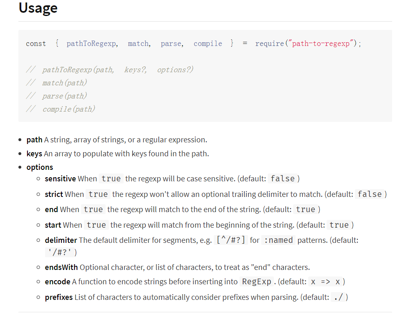Click the bold prefixes option name

59,297
